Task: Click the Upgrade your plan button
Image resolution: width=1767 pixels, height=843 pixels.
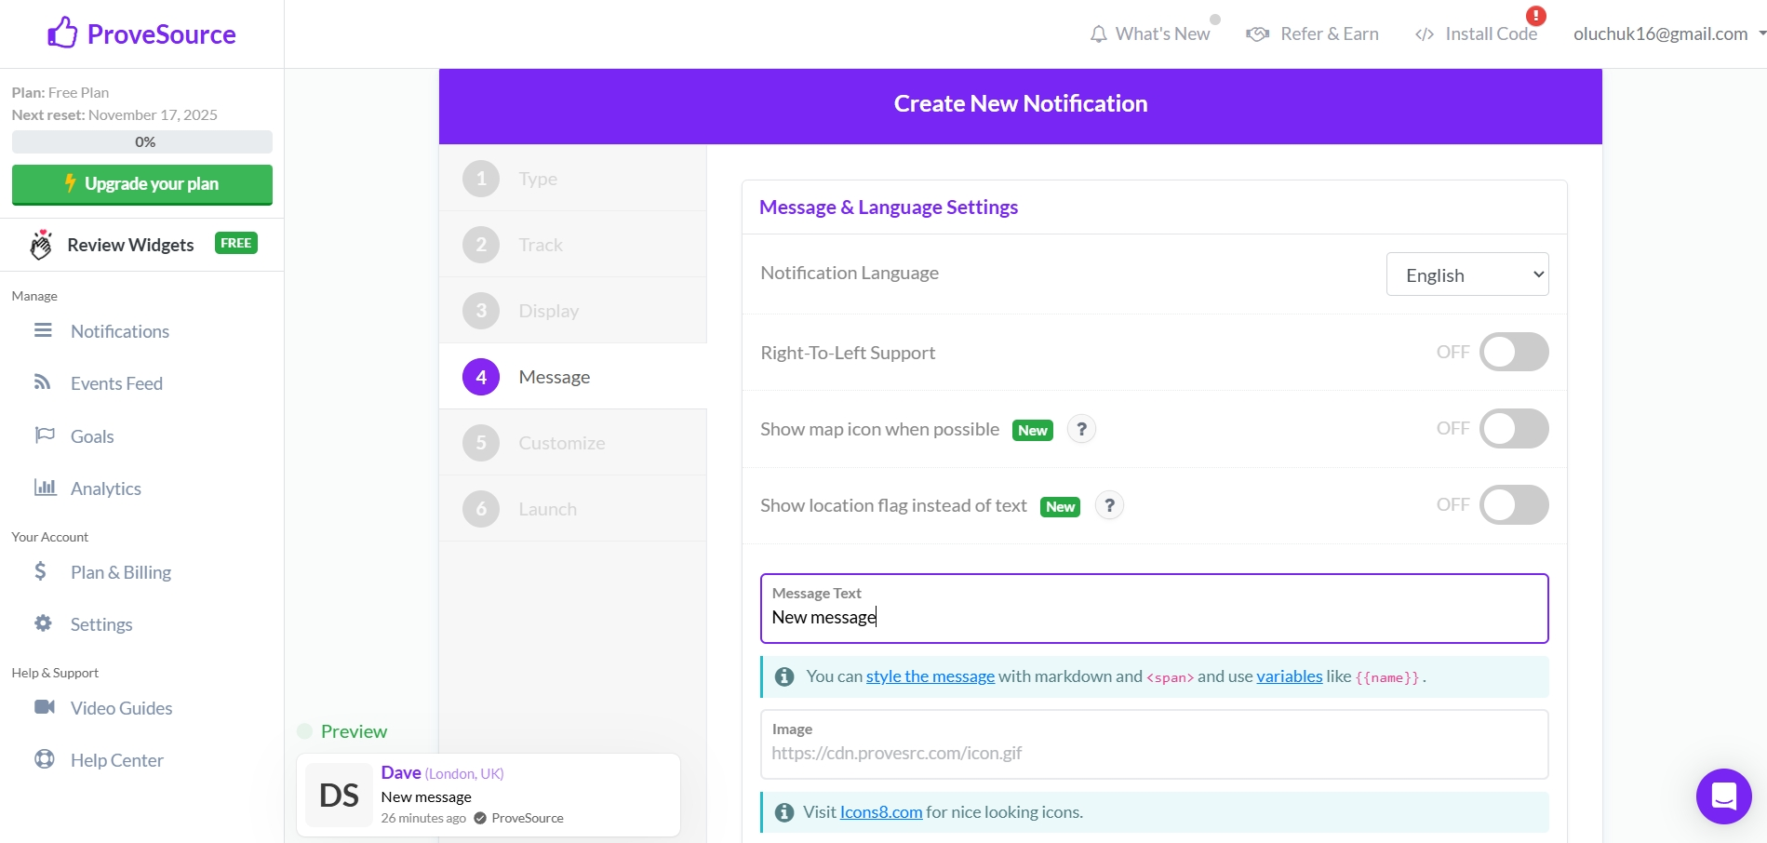Action: coord(141,183)
